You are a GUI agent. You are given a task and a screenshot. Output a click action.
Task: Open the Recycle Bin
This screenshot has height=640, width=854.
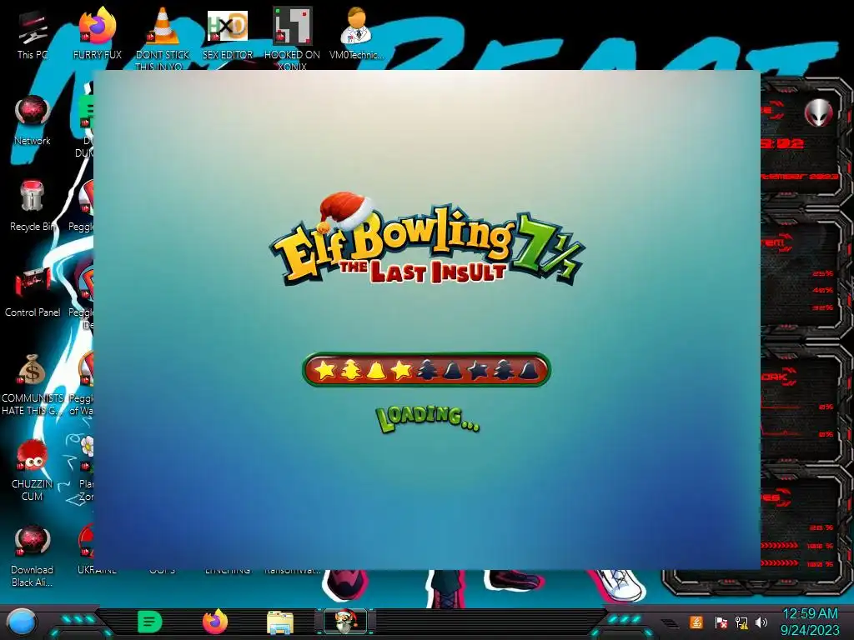tap(33, 207)
